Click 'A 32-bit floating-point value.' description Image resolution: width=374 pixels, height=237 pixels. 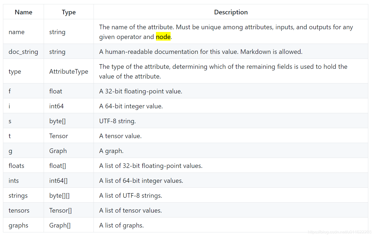tap(141, 91)
